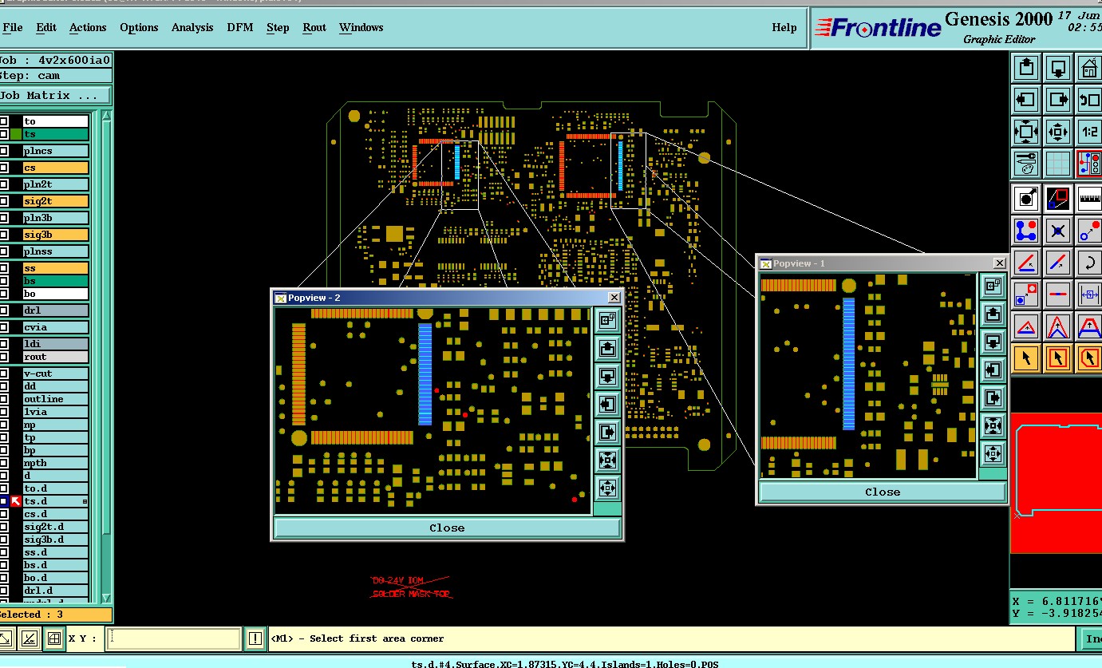Open the wrench and palette settings icon

(1026, 163)
